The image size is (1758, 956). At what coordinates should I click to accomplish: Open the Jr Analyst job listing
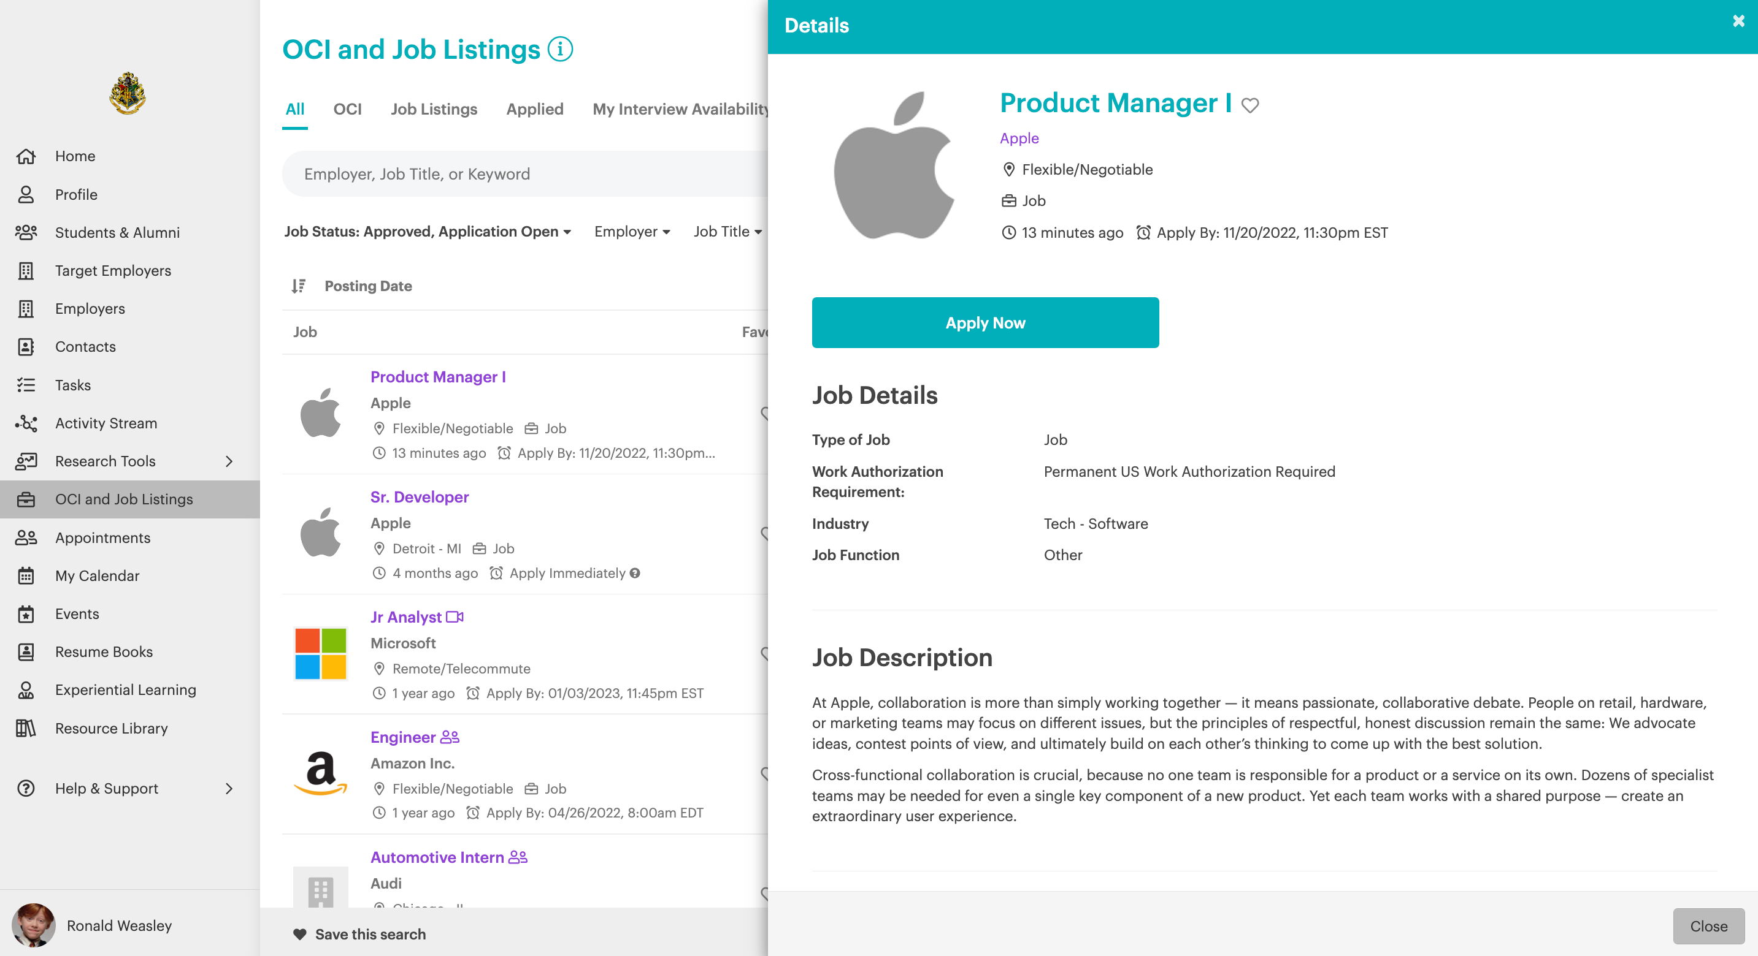tap(406, 617)
